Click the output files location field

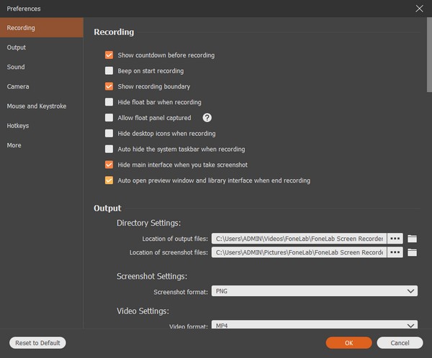300,239
